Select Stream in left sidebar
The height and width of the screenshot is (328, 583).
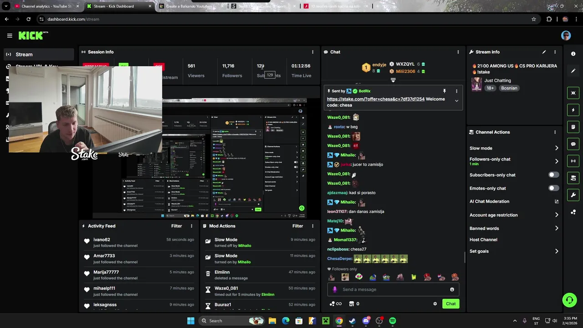pyautogui.click(x=39, y=55)
